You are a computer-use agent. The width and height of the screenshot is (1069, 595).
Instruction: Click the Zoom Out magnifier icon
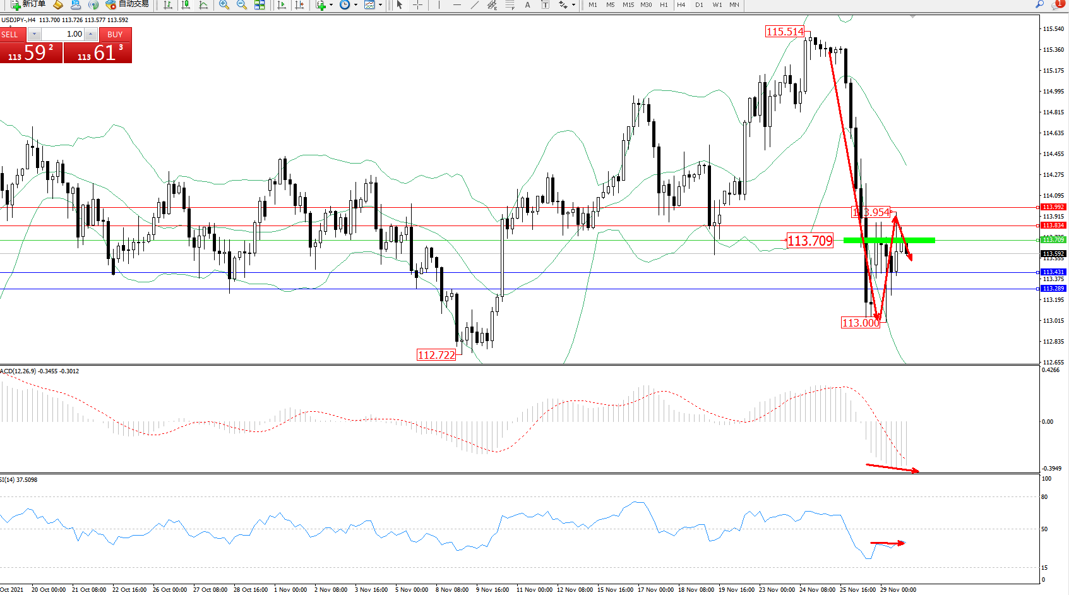point(241,5)
